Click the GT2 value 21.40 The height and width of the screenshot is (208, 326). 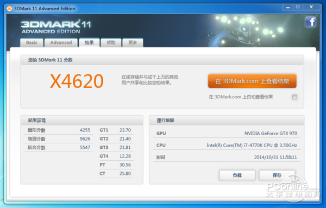(125, 139)
